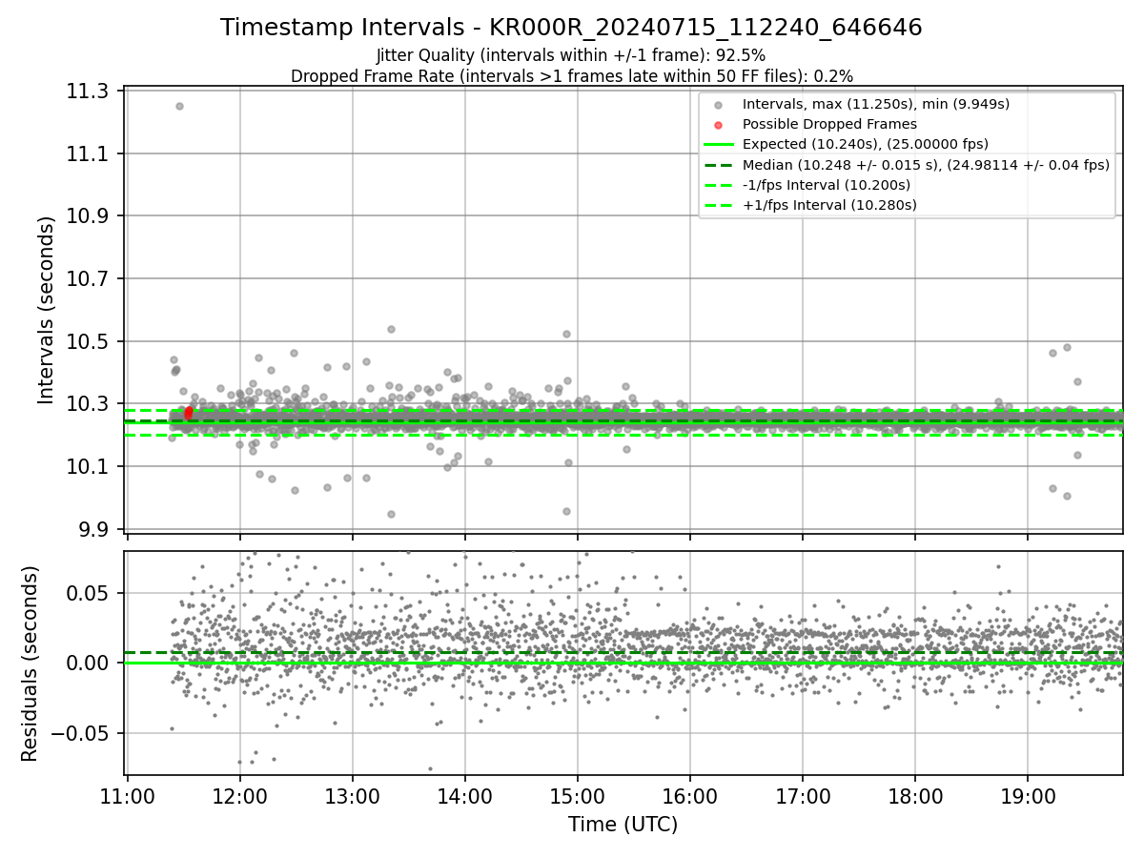The width and height of the screenshot is (1144, 858).
Task: Click the 'Intervals (seconds)' y-axis label
Action: point(47,310)
